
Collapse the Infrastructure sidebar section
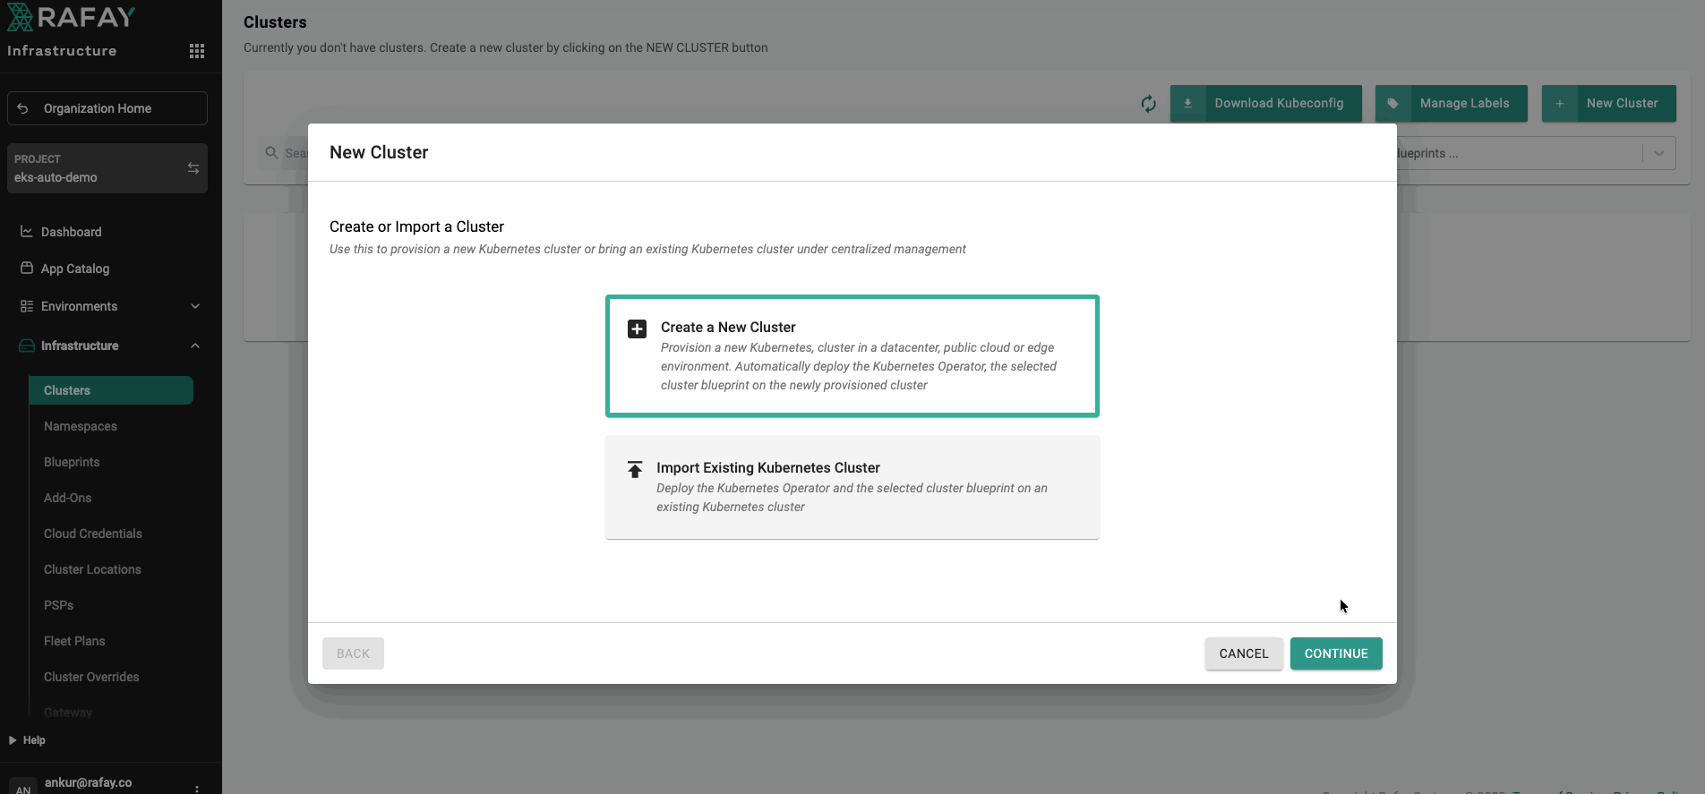195,346
